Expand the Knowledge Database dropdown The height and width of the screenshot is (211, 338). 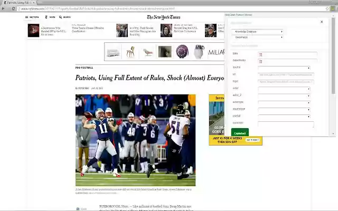(258, 32)
